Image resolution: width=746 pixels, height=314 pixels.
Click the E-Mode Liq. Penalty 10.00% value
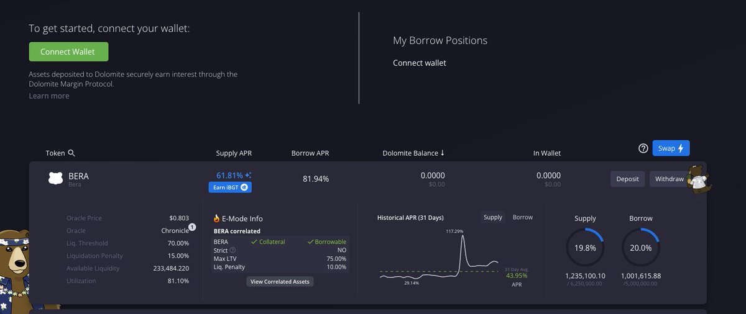pyautogui.click(x=336, y=267)
